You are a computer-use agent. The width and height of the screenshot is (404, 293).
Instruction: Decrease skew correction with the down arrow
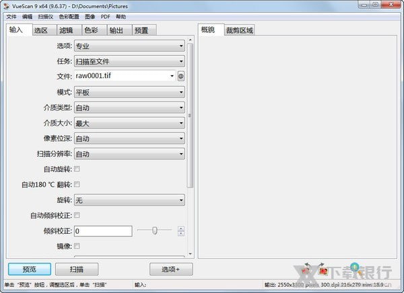[180, 234]
